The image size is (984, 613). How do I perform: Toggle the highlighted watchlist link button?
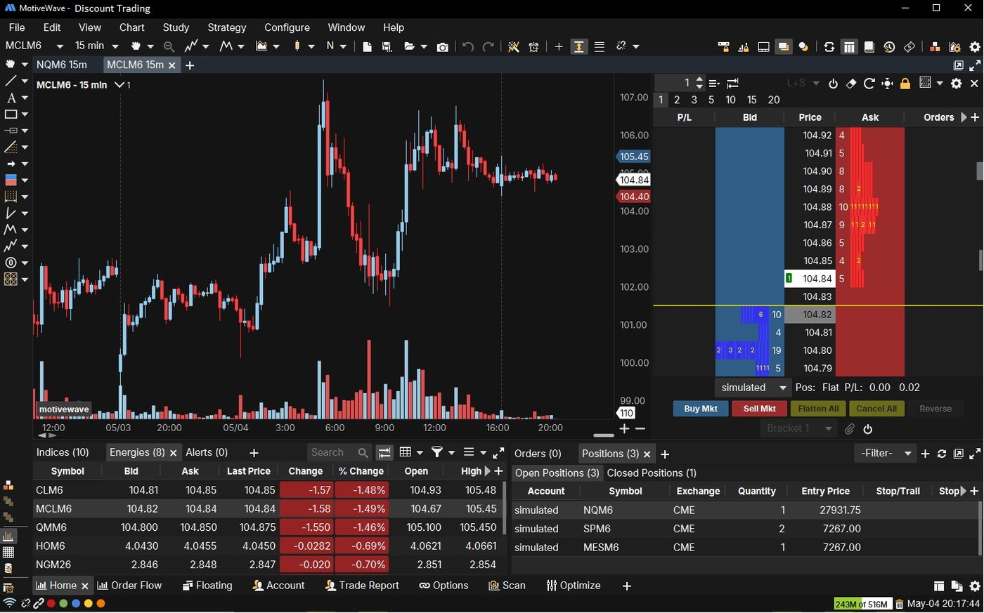click(x=384, y=453)
